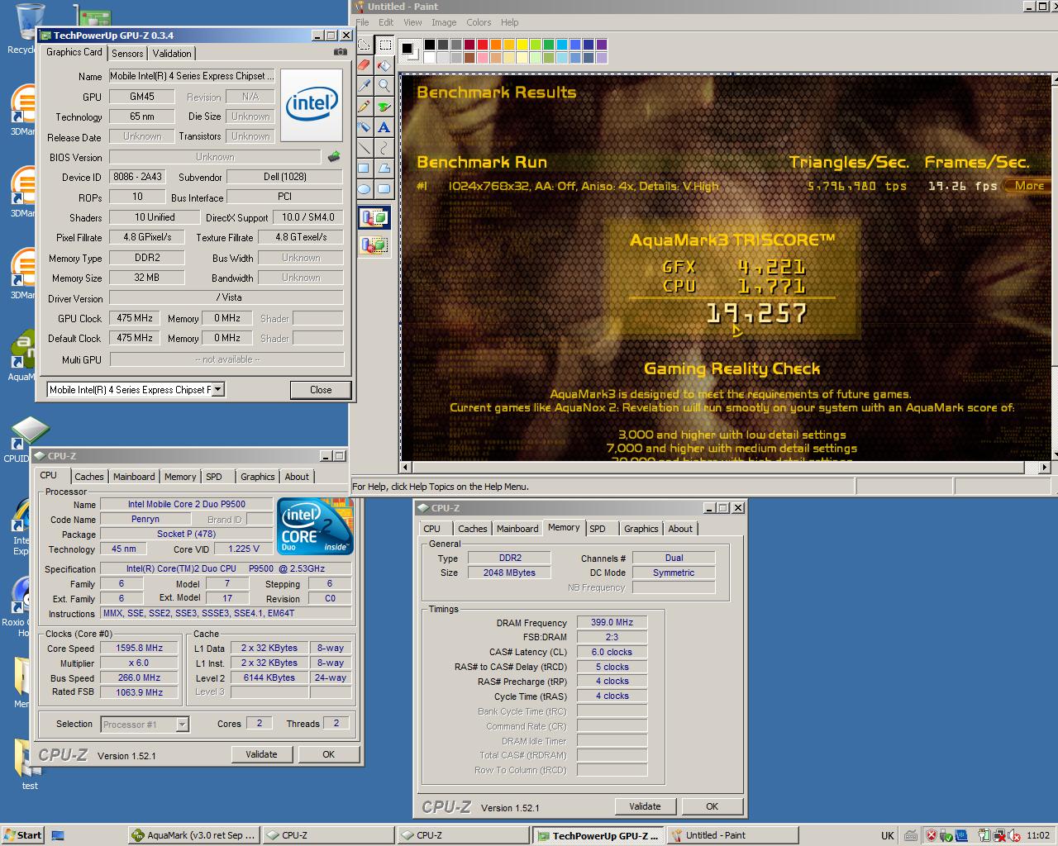The height and width of the screenshot is (846, 1058).
Task: Pick the purple color swatch in palette
Action: (602, 45)
